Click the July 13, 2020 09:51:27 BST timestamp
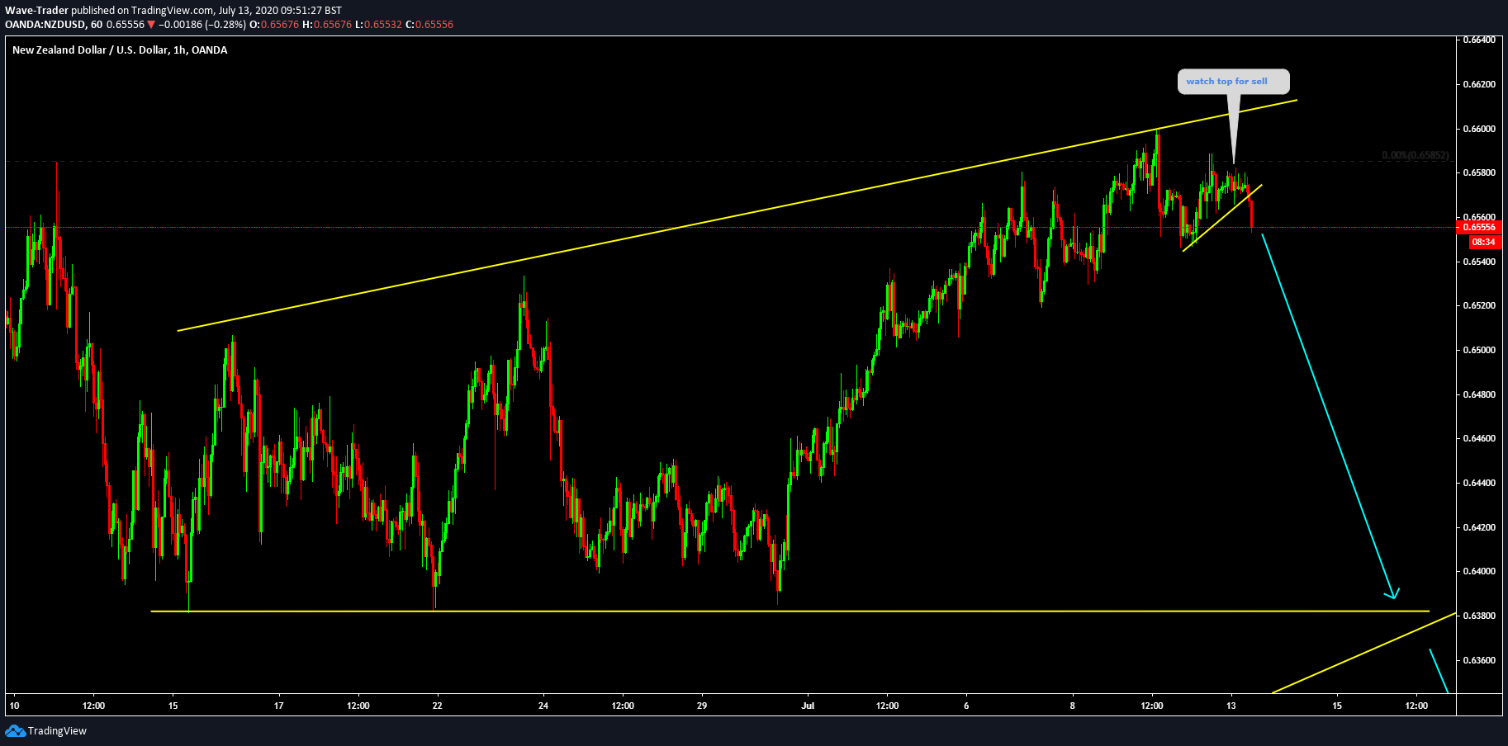Screen dimensions: 1508x746 (280, 11)
